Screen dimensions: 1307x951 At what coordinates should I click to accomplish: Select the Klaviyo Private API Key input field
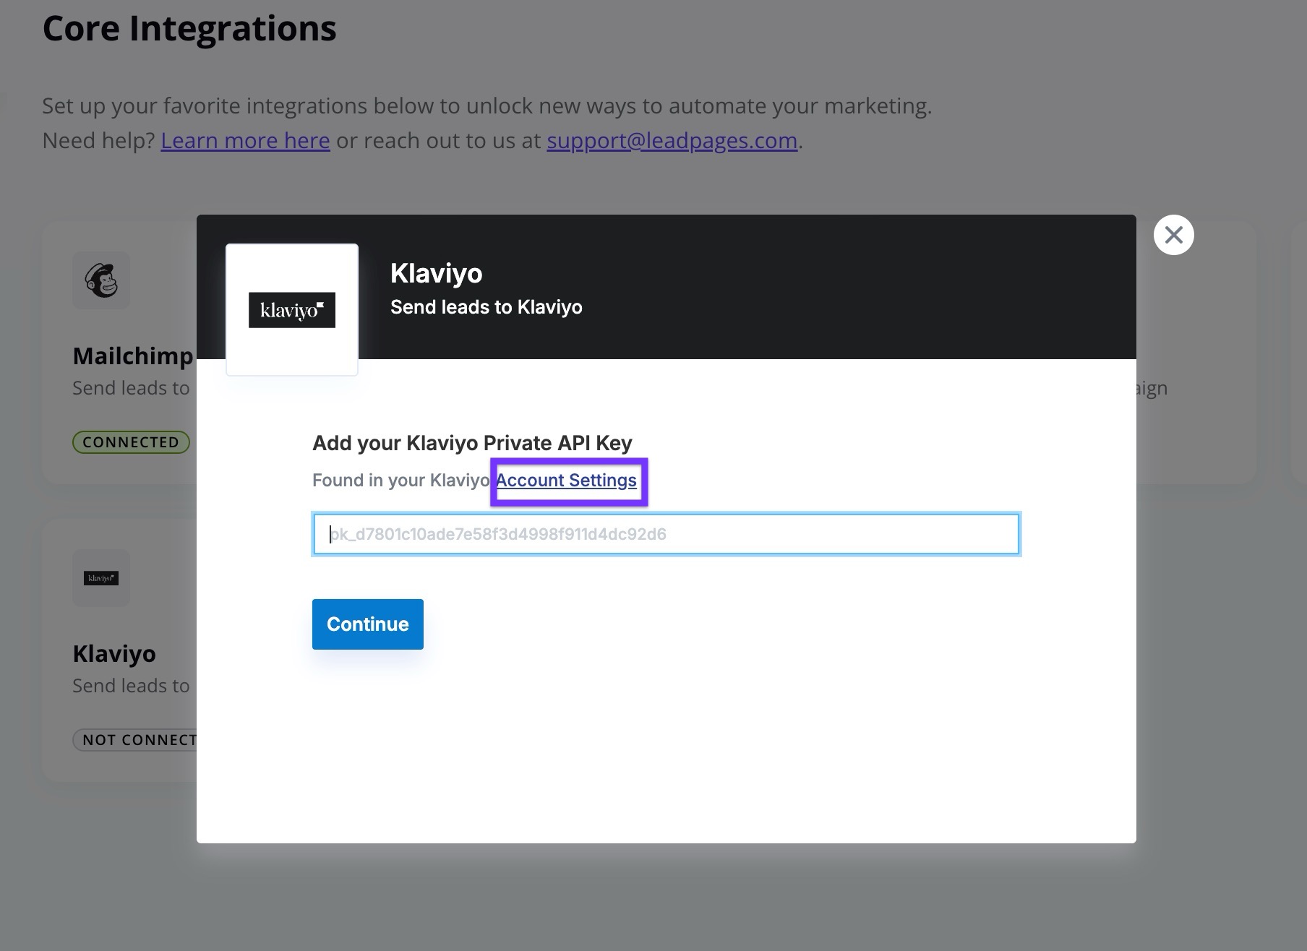[665, 534]
